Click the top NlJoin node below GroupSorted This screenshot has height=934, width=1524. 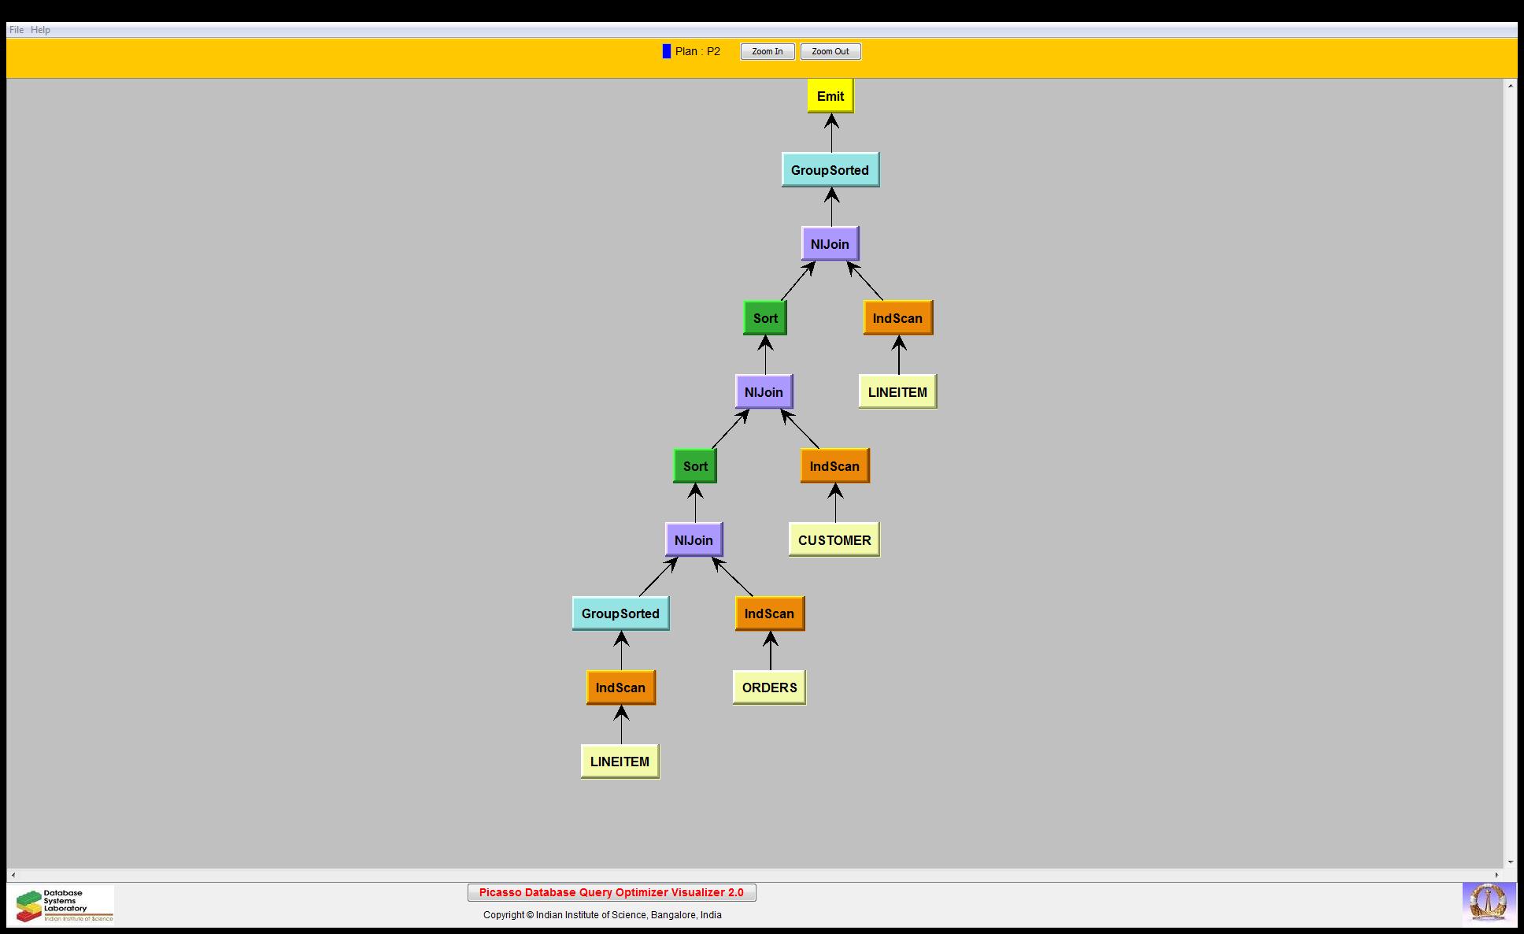[x=830, y=244]
